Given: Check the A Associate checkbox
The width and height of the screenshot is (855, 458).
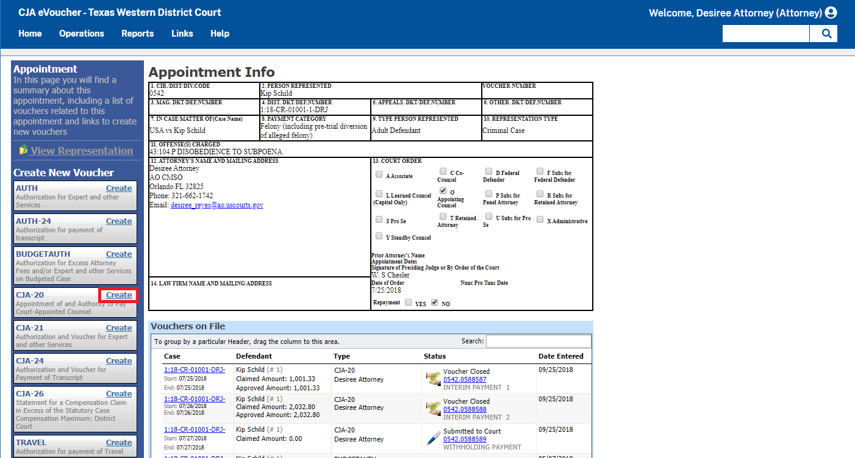Looking at the screenshot, I should (x=379, y=176).
